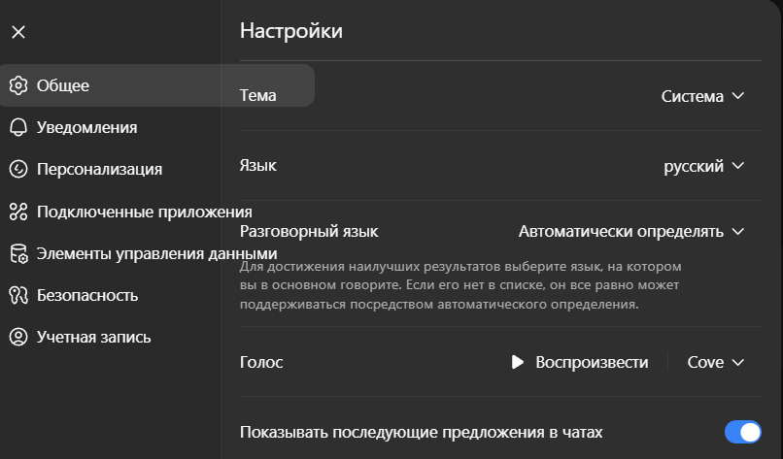Go to Учетная запись section

93,338
